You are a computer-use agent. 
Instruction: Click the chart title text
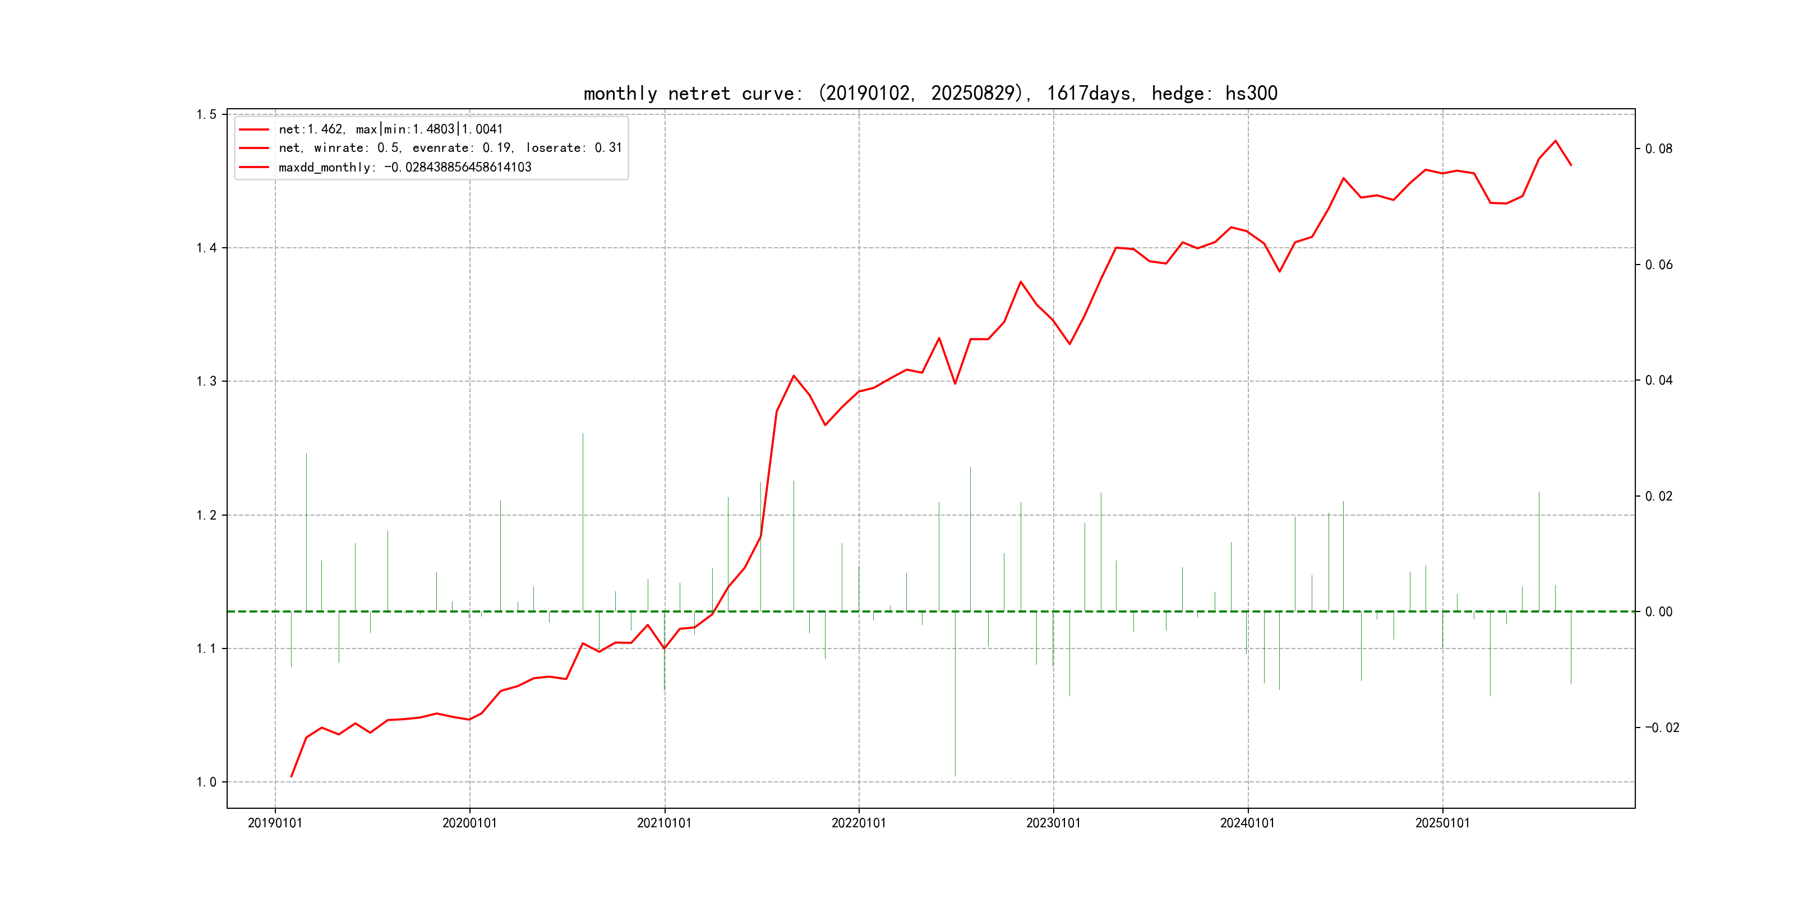tap(930, 93)
